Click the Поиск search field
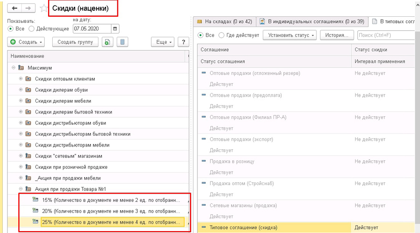Screen dimensions: 420x233 tap(385, 35)
